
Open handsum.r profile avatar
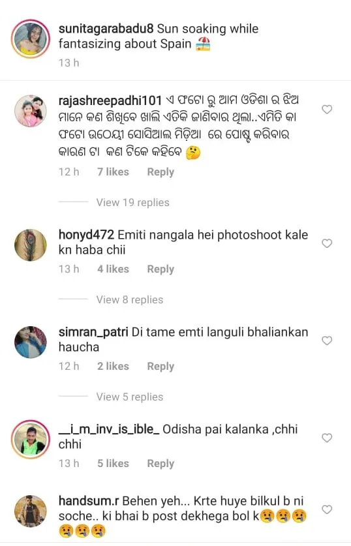pos(31,511)
